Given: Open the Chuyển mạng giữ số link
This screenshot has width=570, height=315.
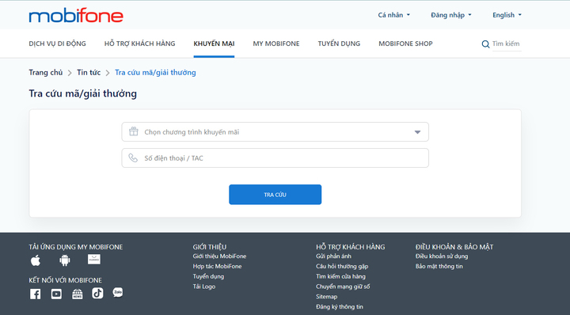Looking at the screenshot, I should [343, 287].
